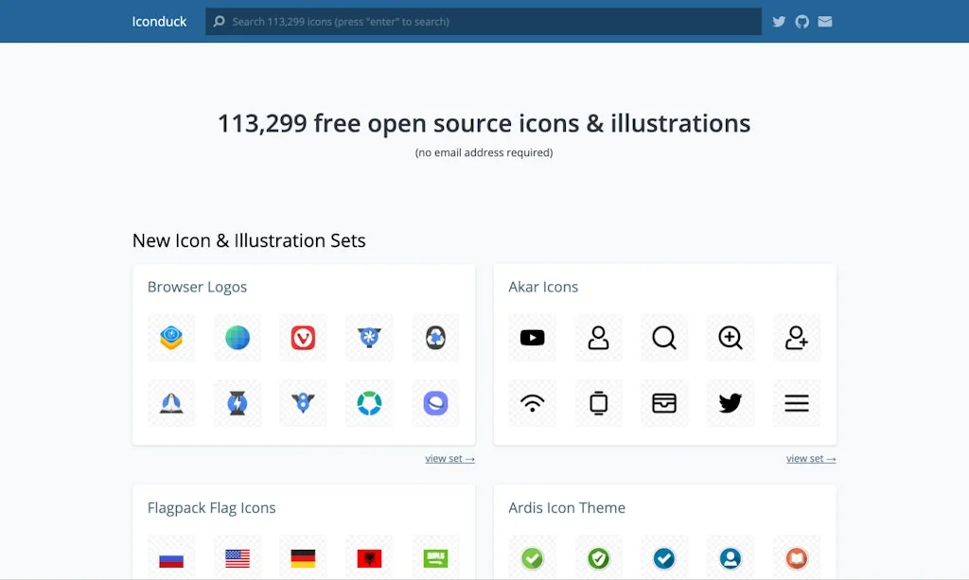Select the green checkmark icon in Ardis theme
Screen dimensions: 969x580
[532, 557]
